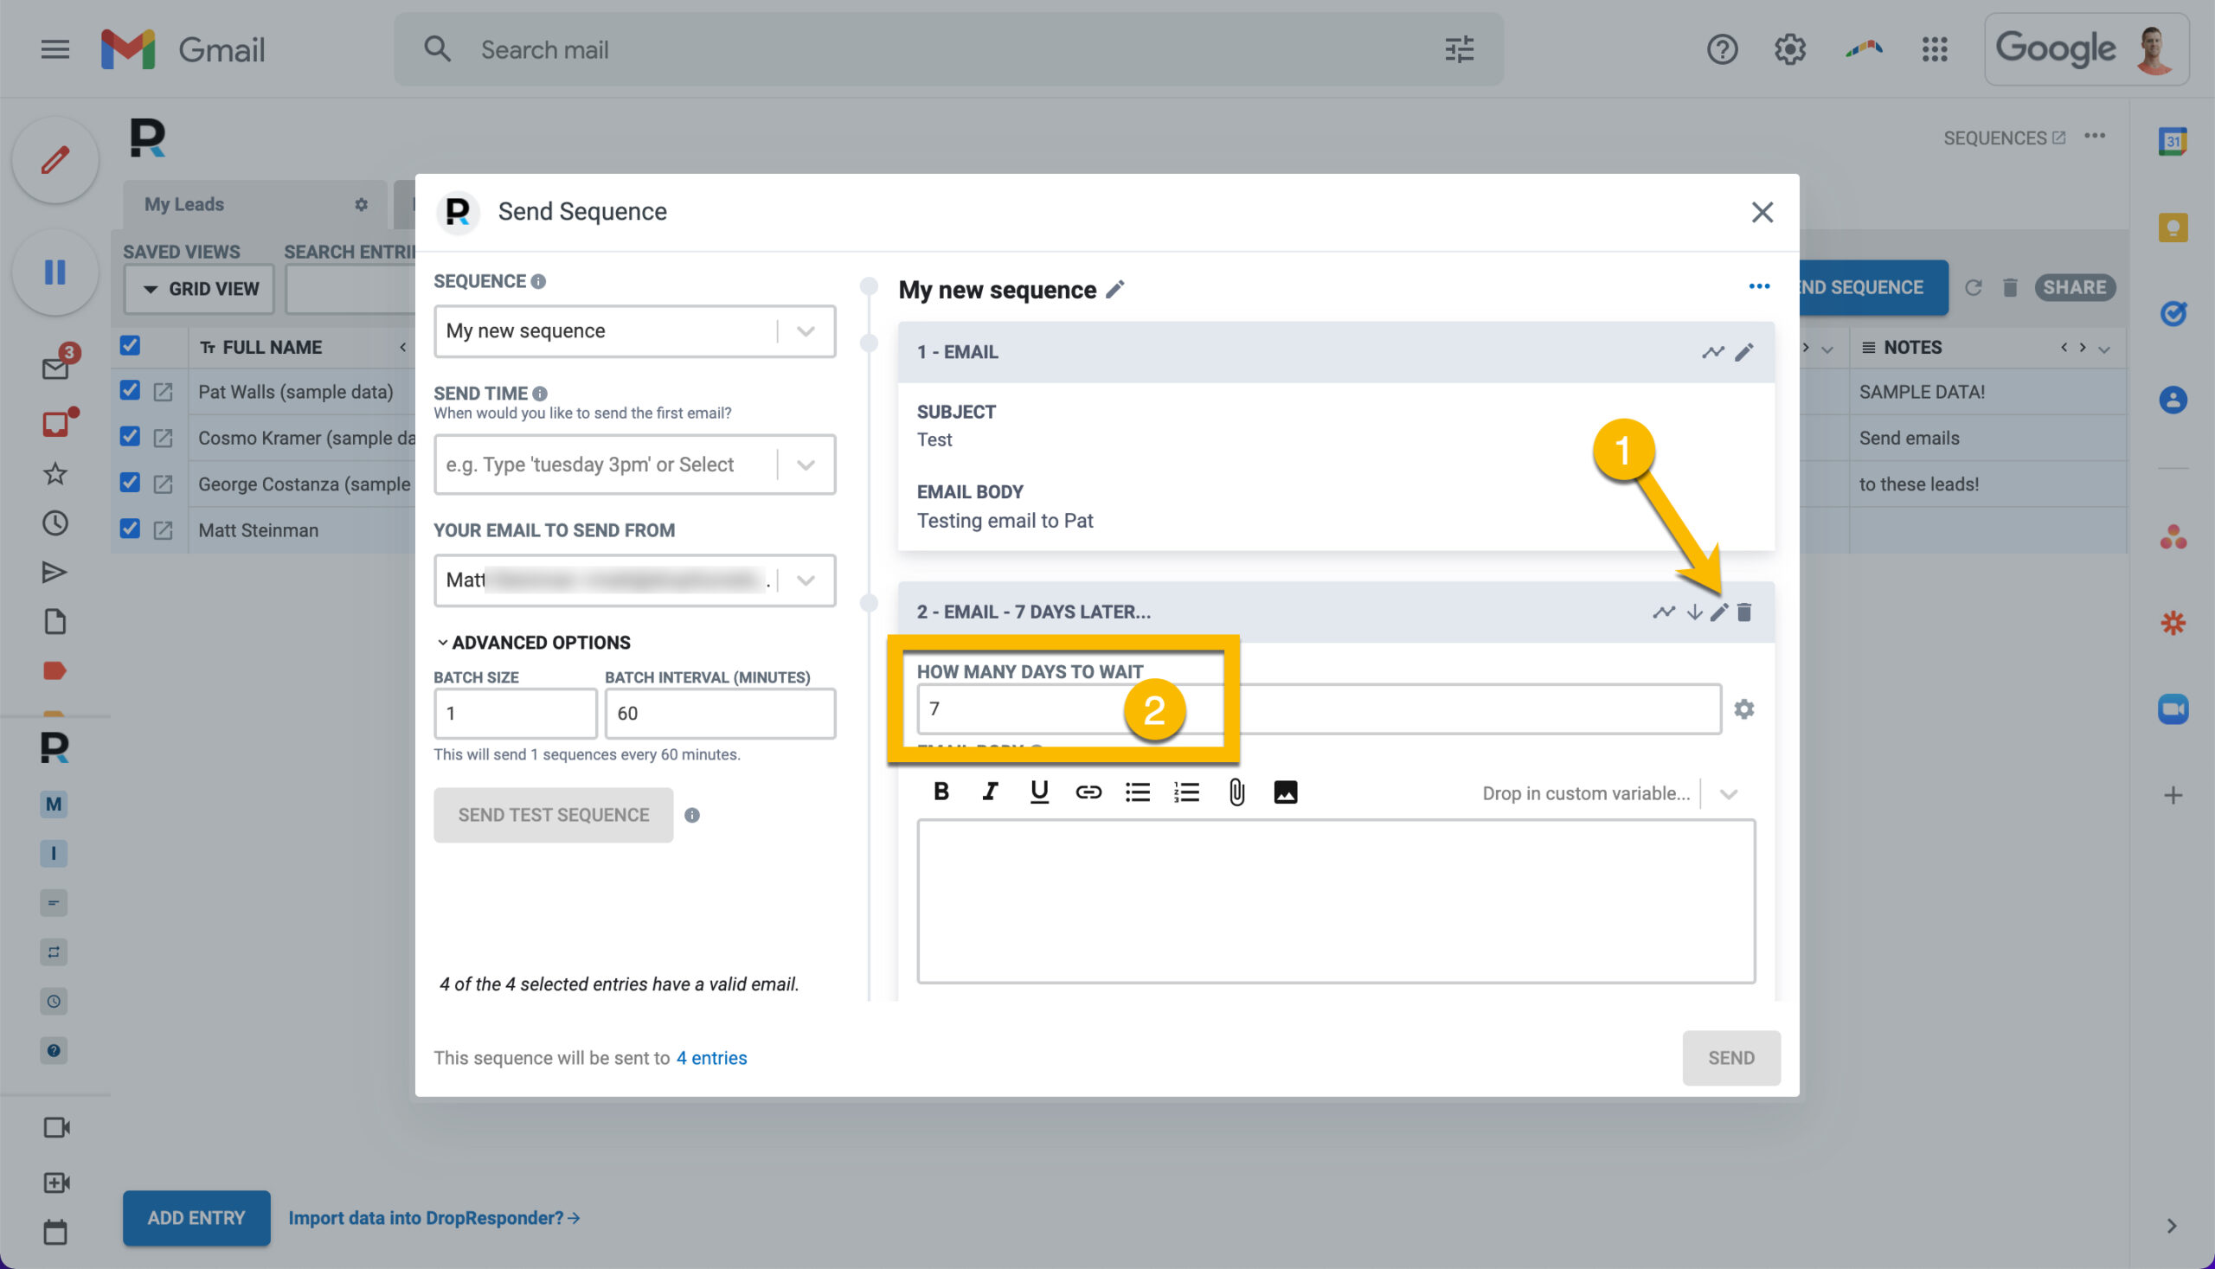Apply bold formatting in email body toolbar
2215x1269 pixels.
coord(941,792)
